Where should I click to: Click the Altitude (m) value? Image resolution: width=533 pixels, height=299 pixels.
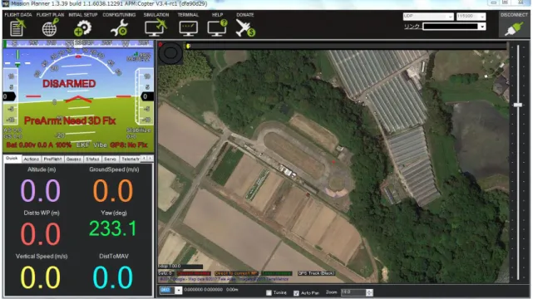coord(41,190)
